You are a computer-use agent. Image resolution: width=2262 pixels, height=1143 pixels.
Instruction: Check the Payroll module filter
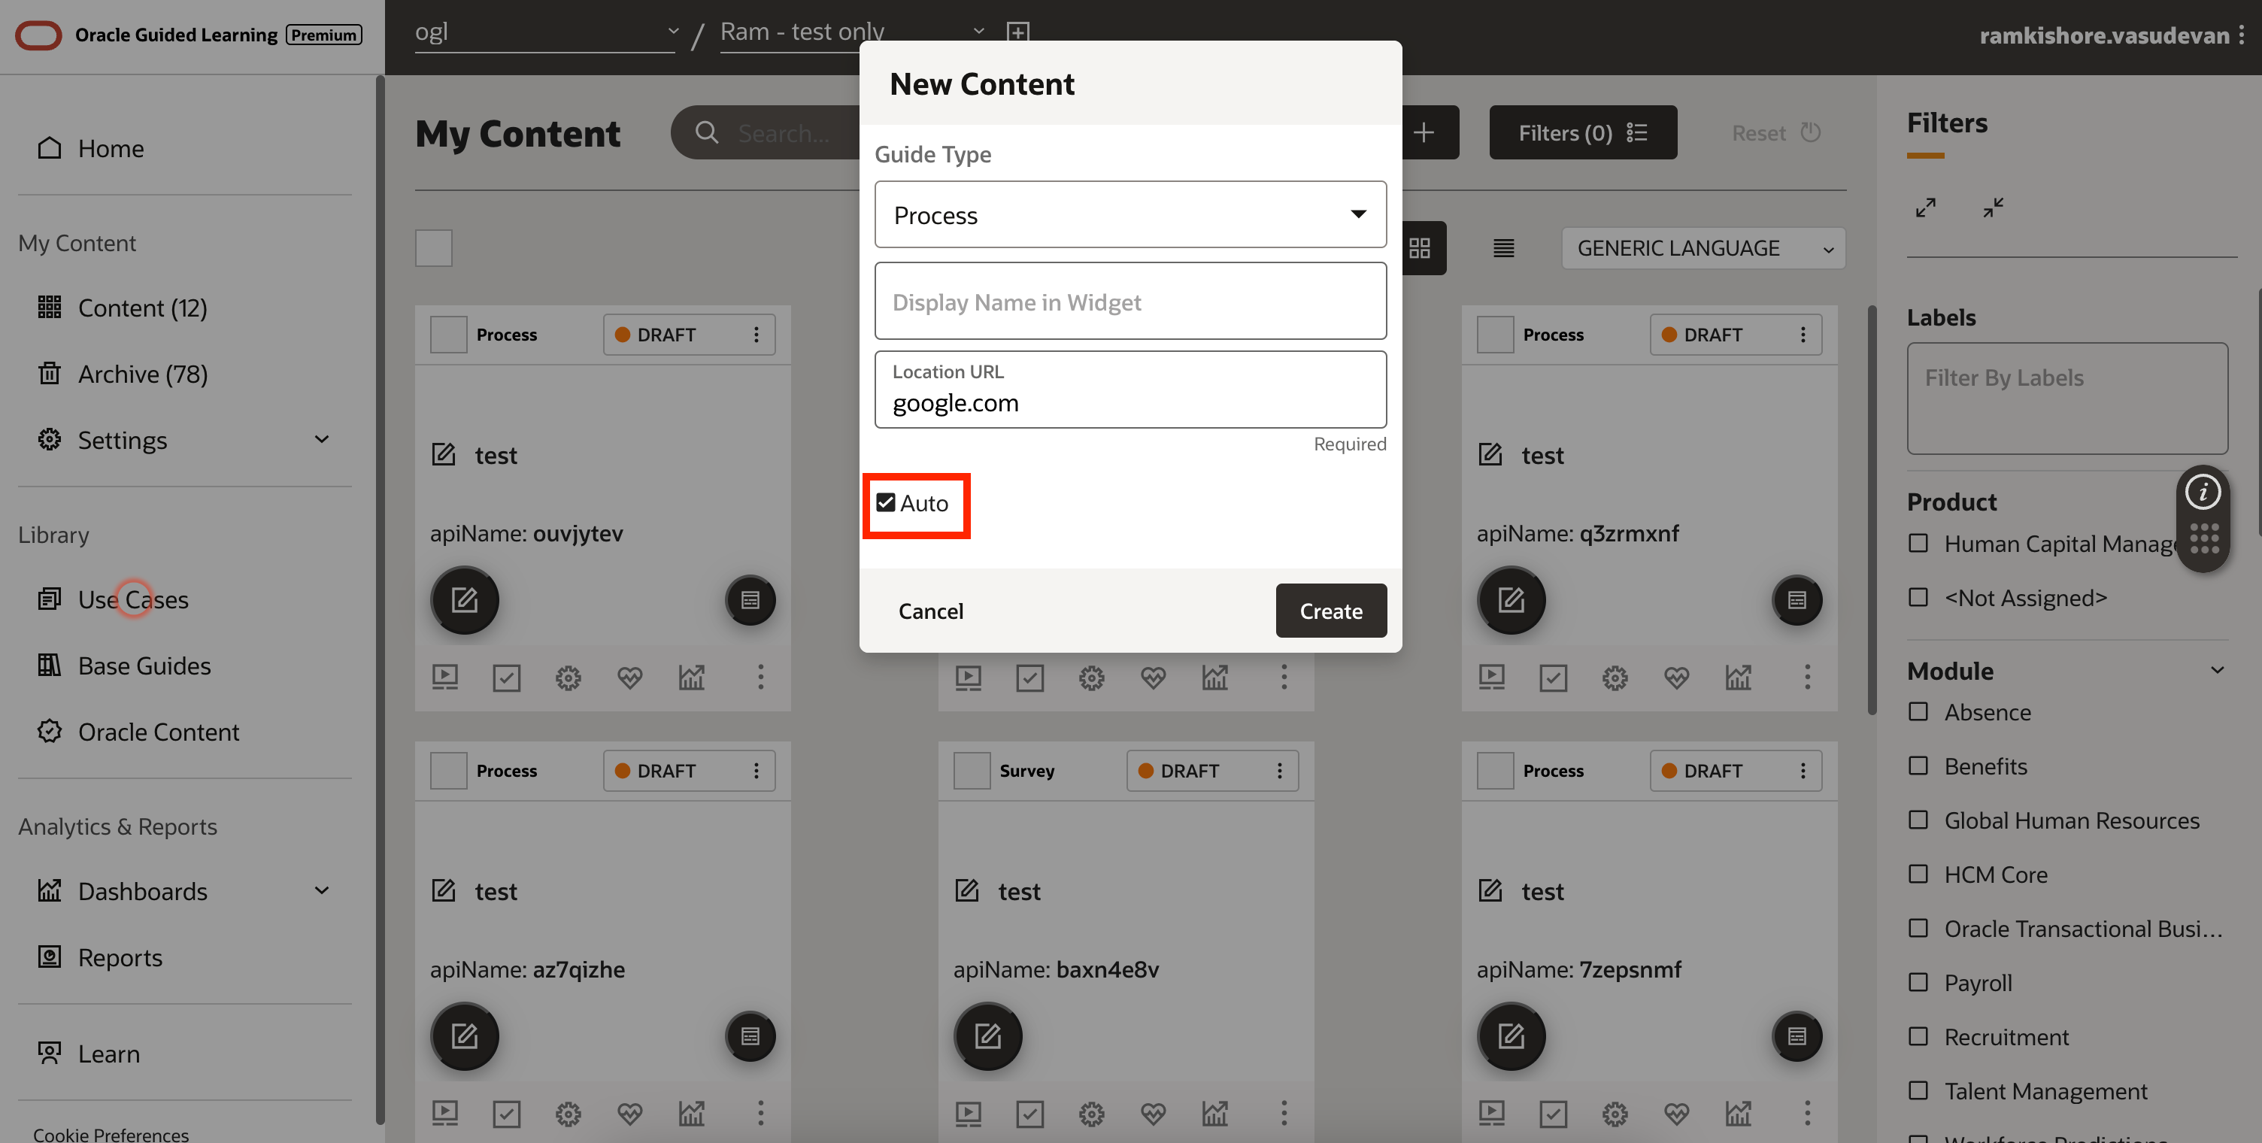(1918, 982)
